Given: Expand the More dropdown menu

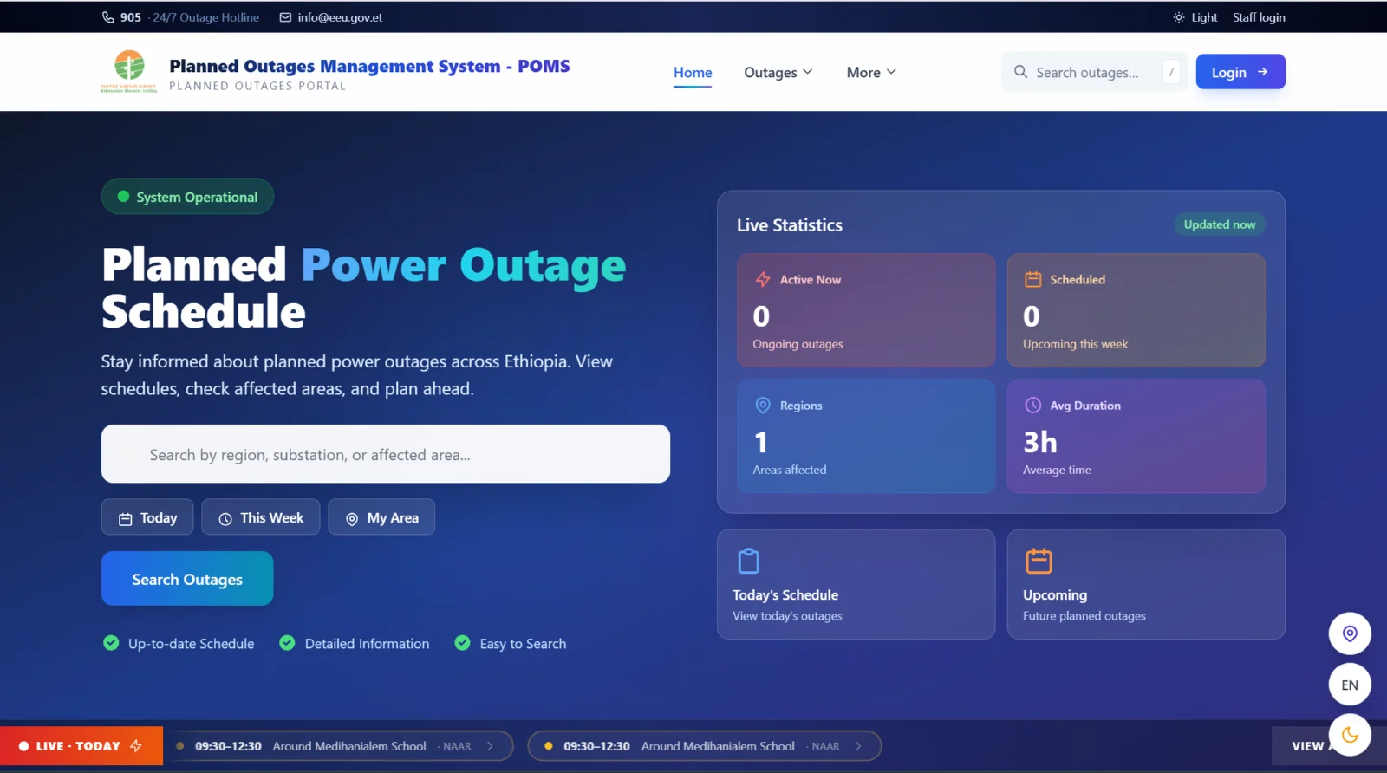Looking at the screenshot, I should click(x=871, y=73).
